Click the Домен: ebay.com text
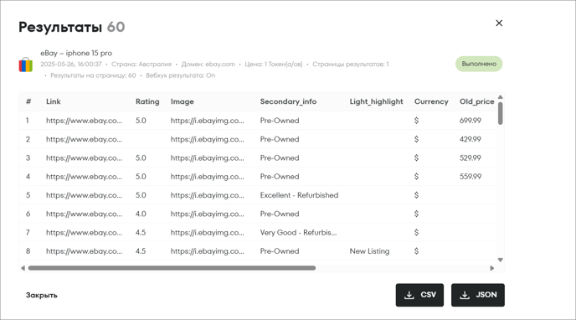The height and width of the screenshot is (320, 576). (x=208, y=65)
